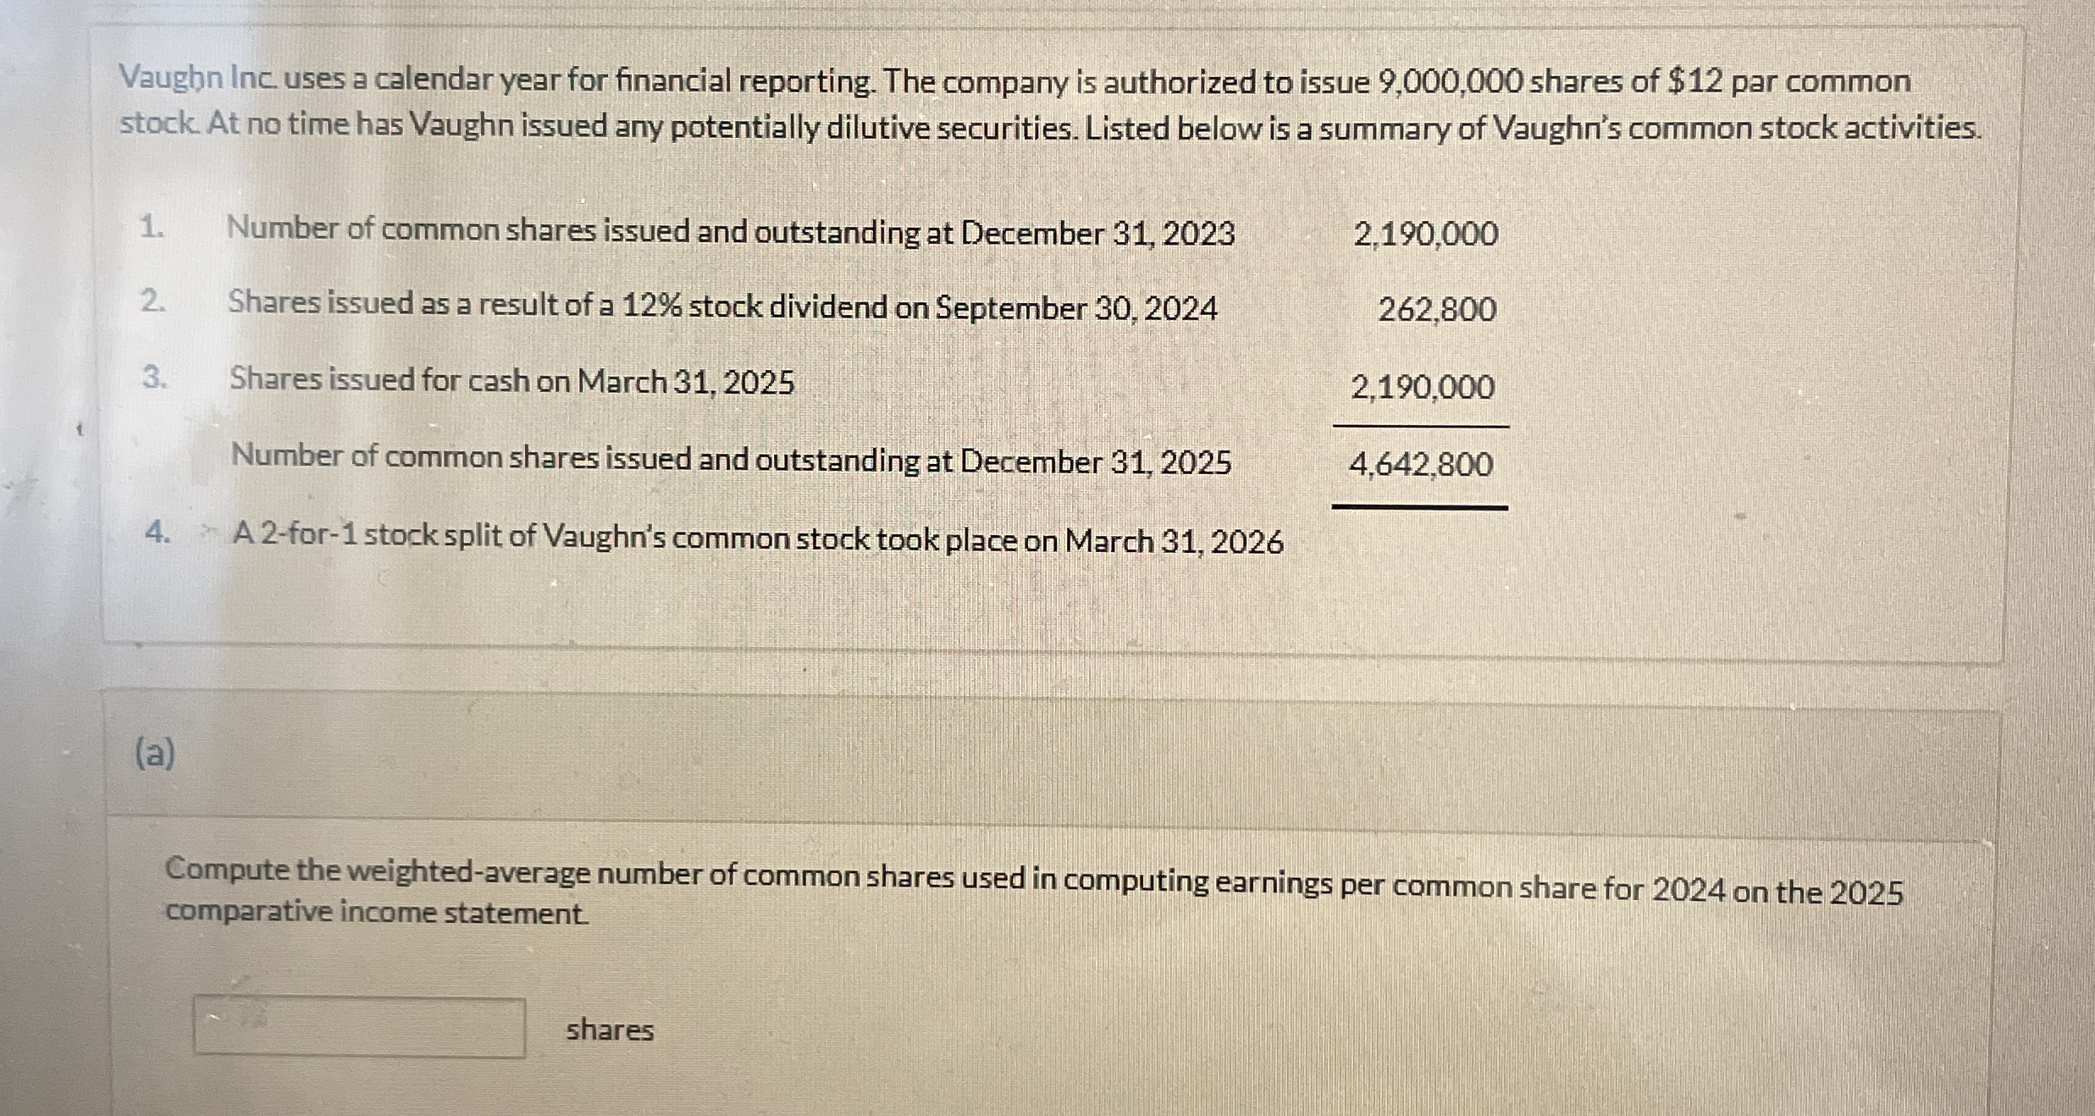Click the phrase comparative income statement
Viewport: 2095px width, 1116px height.
coord(375,915)
